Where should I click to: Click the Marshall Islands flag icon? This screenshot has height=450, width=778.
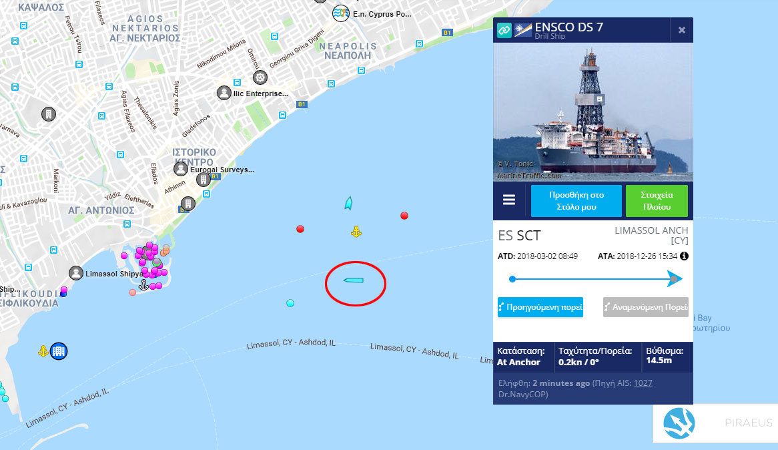point(523,30)
